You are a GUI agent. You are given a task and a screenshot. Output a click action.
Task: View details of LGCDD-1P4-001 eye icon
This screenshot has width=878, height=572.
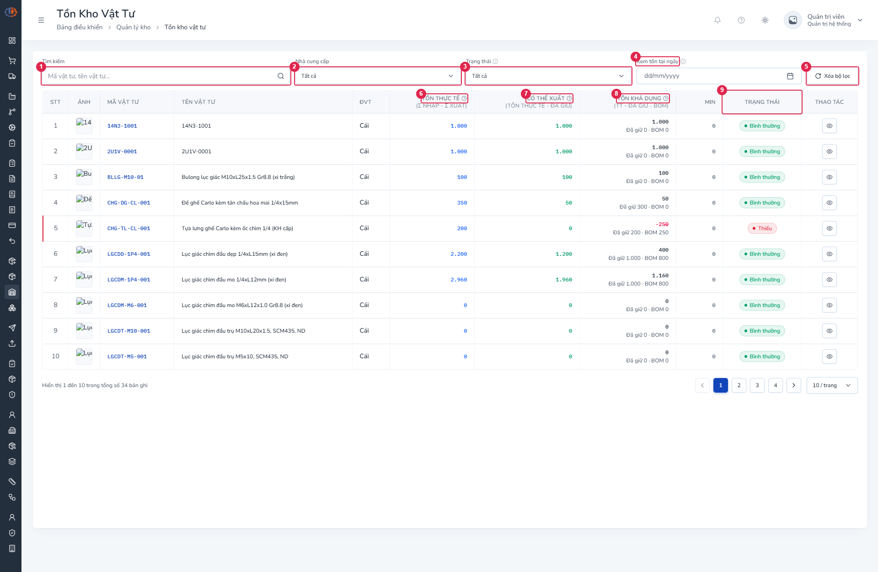(x=829, y=254)
